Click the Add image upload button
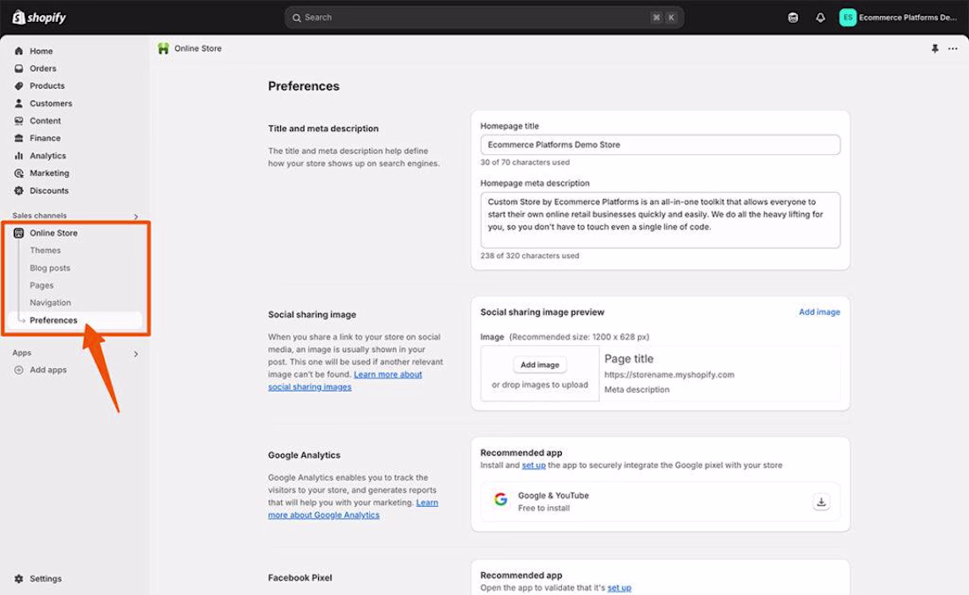This screenshot has height=595, width=969. [x=539, y=364]
